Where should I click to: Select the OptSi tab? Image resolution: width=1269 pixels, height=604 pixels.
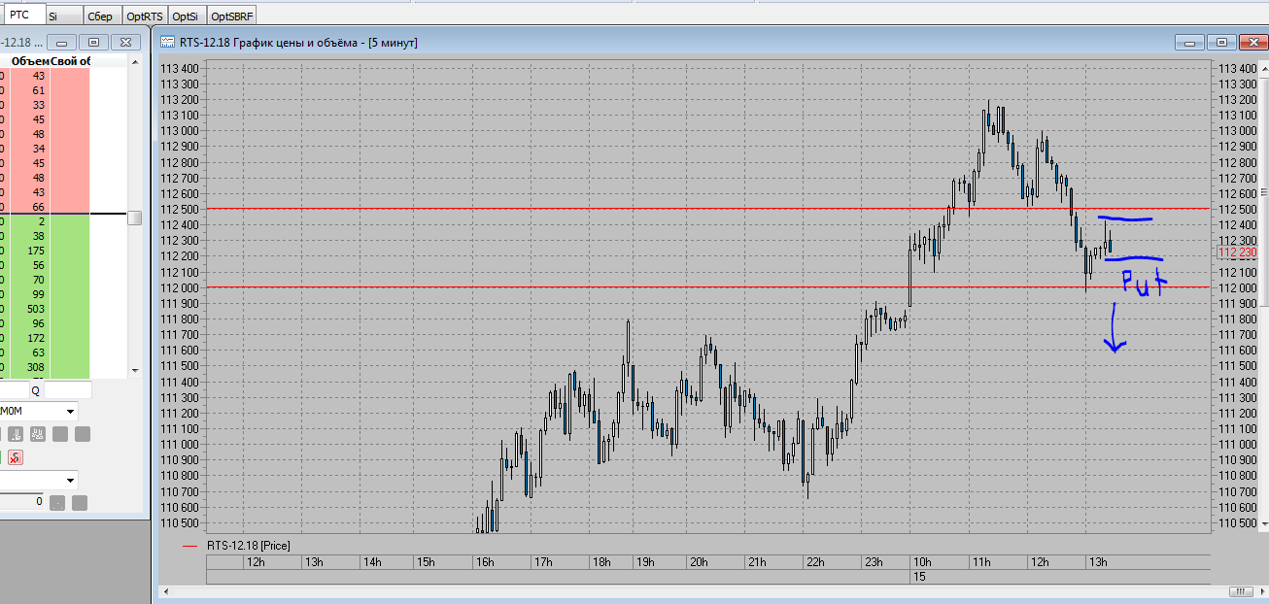(187, 17)
